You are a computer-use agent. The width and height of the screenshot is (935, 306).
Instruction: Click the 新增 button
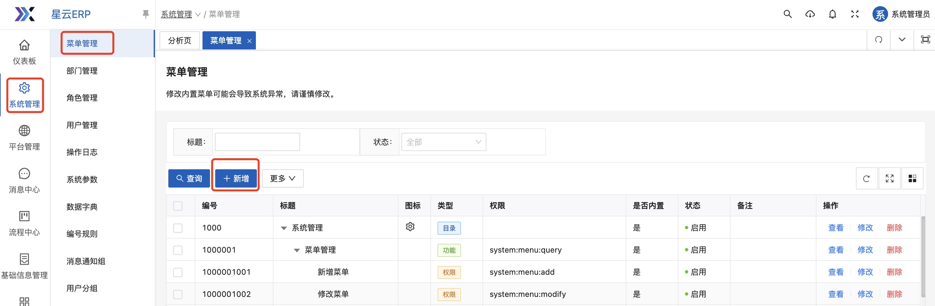(x=236, y=179)
